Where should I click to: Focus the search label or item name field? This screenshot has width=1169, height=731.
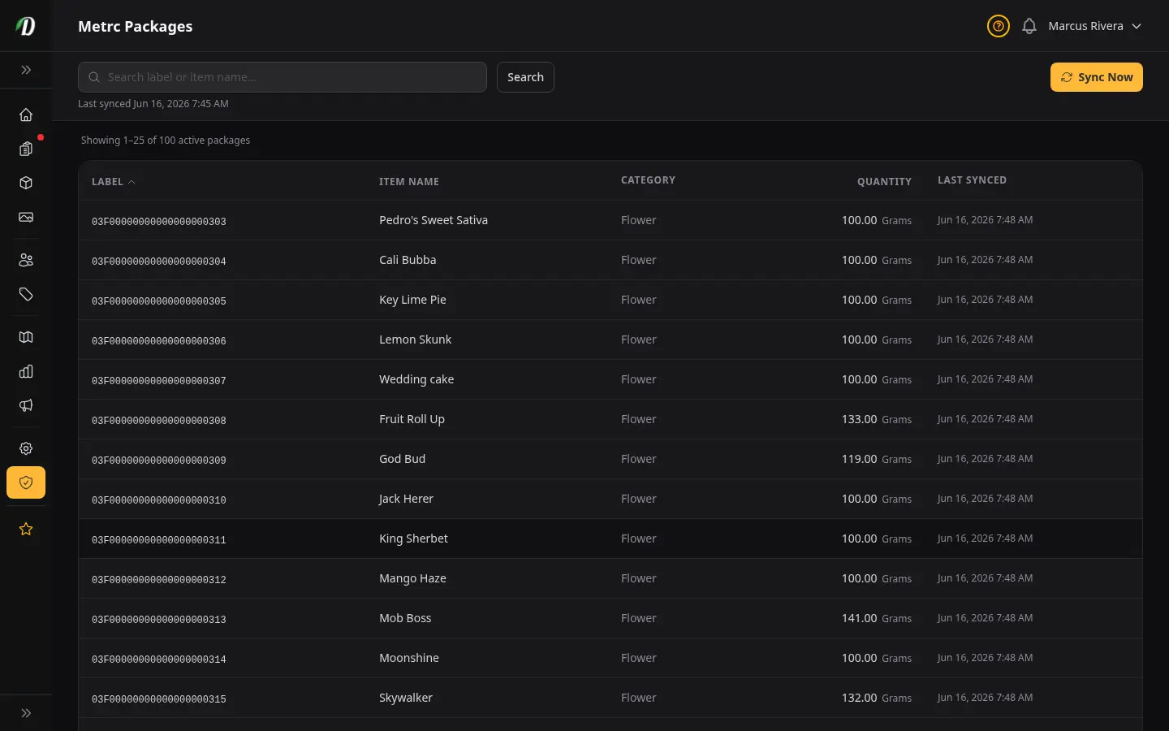283,77
